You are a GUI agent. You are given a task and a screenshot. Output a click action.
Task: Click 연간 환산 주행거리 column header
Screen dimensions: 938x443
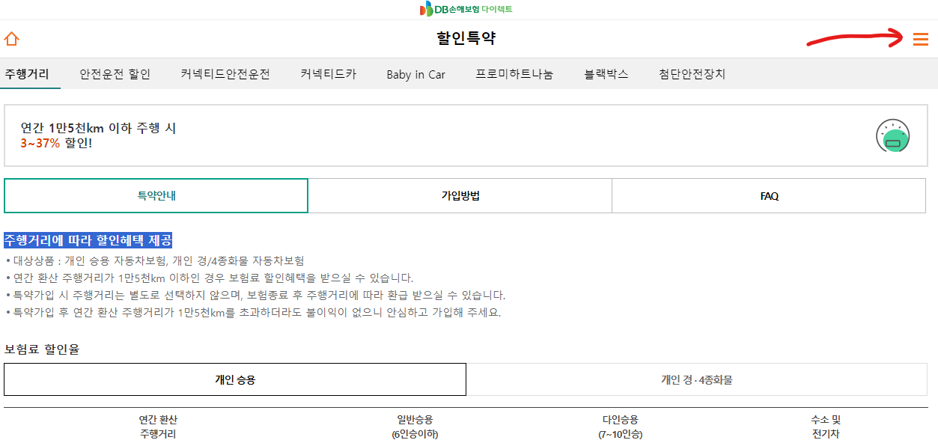[158, 427]
